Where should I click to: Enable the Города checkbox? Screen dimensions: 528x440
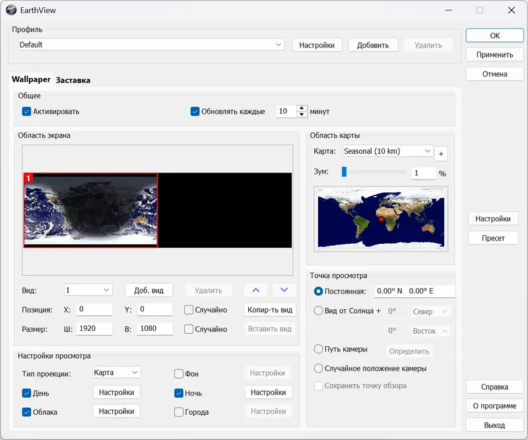[x=178, y=411]
